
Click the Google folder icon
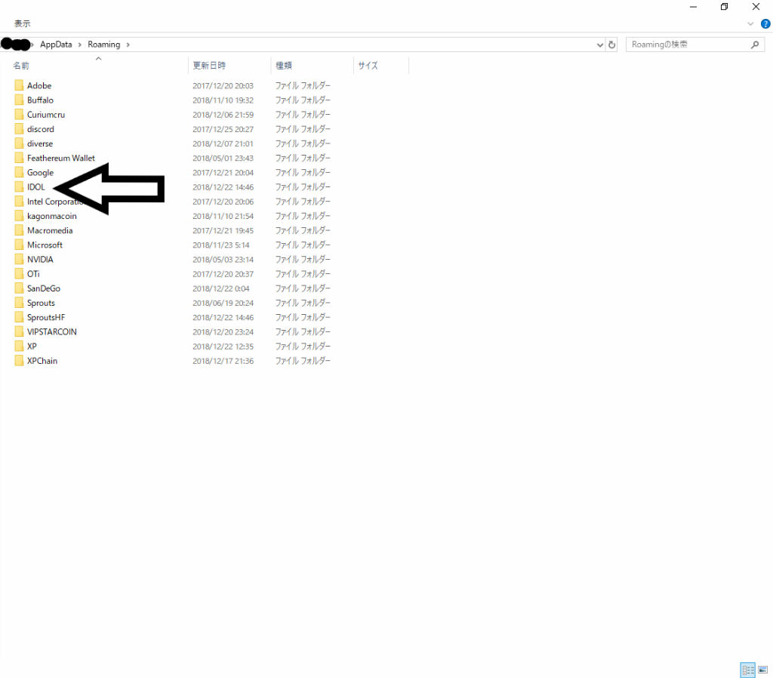pyautogui.click(x=19, y=172)
